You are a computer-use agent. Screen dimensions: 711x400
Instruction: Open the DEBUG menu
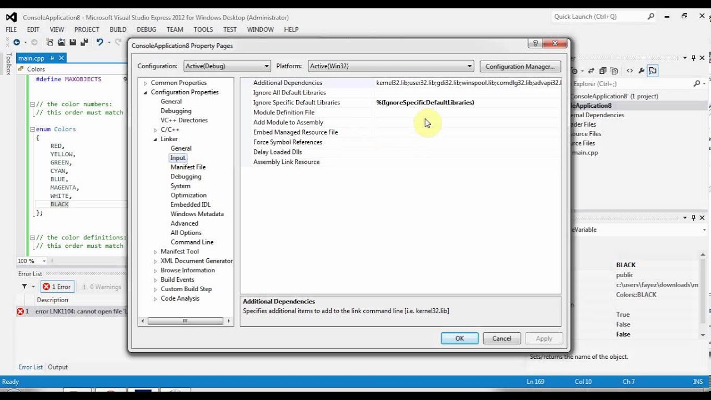tap(147, 29)
